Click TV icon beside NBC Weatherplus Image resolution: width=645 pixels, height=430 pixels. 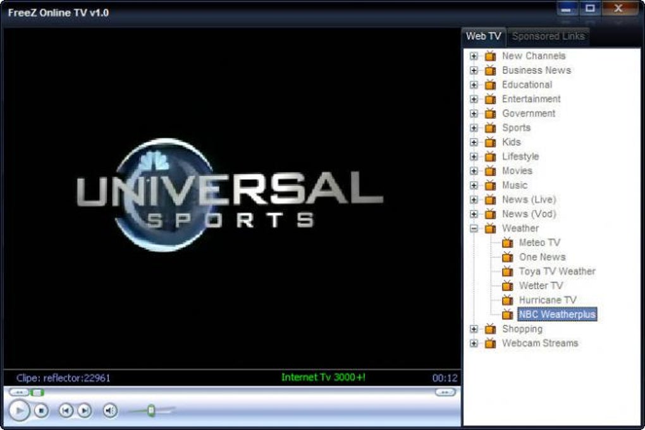point(508,314)
